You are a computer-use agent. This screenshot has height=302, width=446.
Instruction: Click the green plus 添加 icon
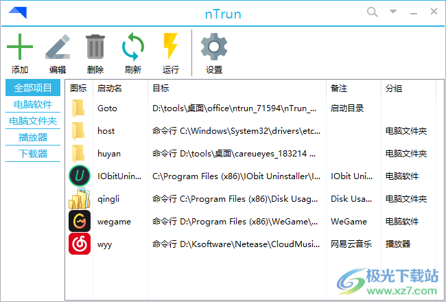pos(20,47)
